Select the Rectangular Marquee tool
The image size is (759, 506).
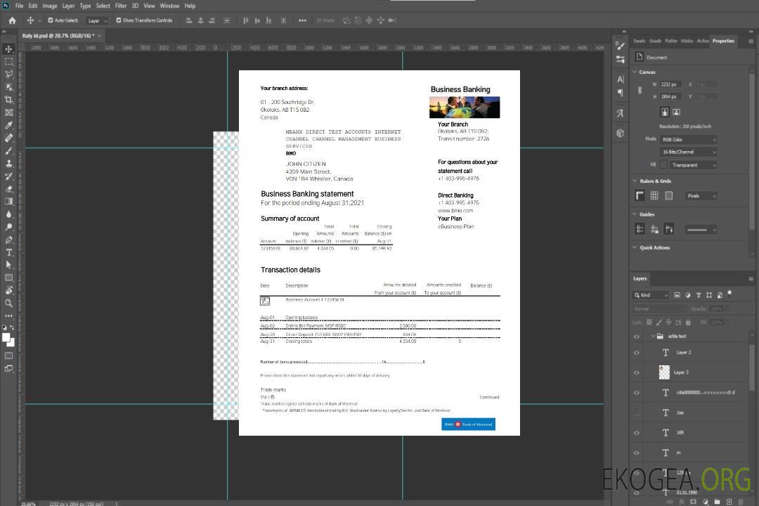click(8, 61)
